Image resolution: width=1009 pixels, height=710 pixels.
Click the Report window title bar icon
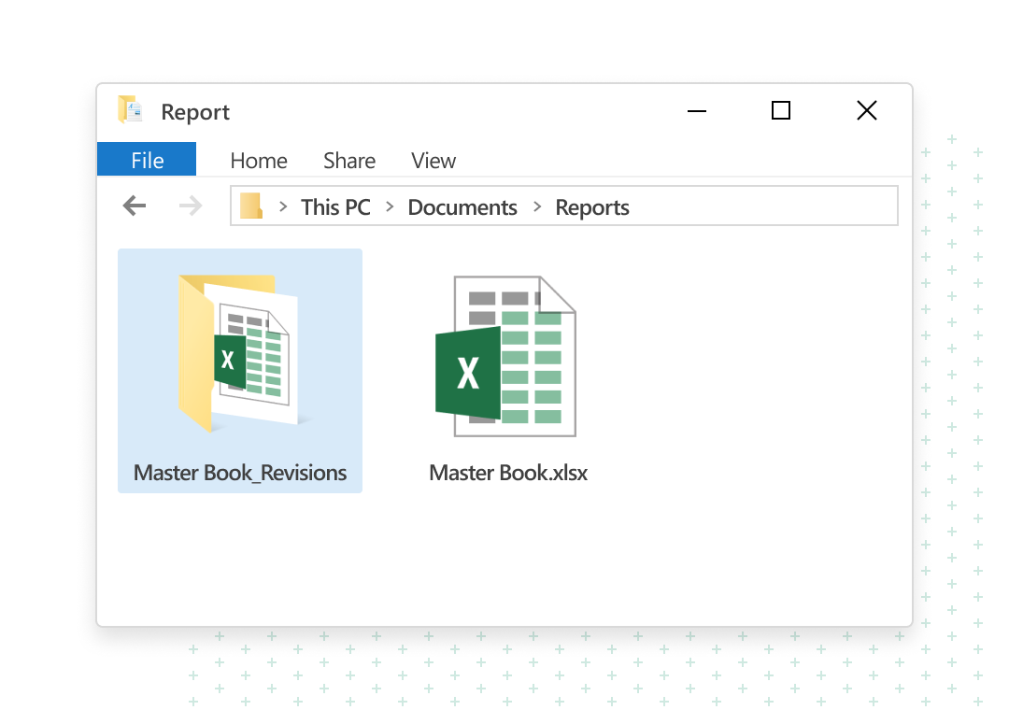coord(128,109)
